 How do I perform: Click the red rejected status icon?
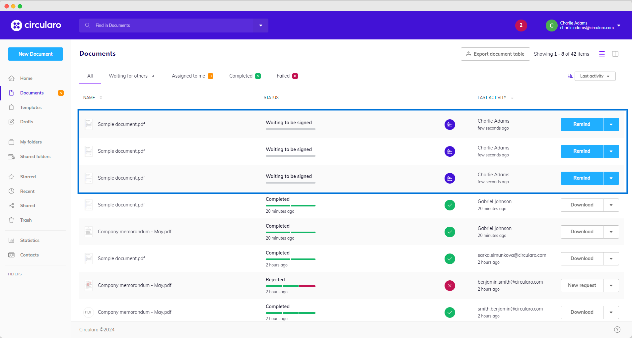coord(450,285)
